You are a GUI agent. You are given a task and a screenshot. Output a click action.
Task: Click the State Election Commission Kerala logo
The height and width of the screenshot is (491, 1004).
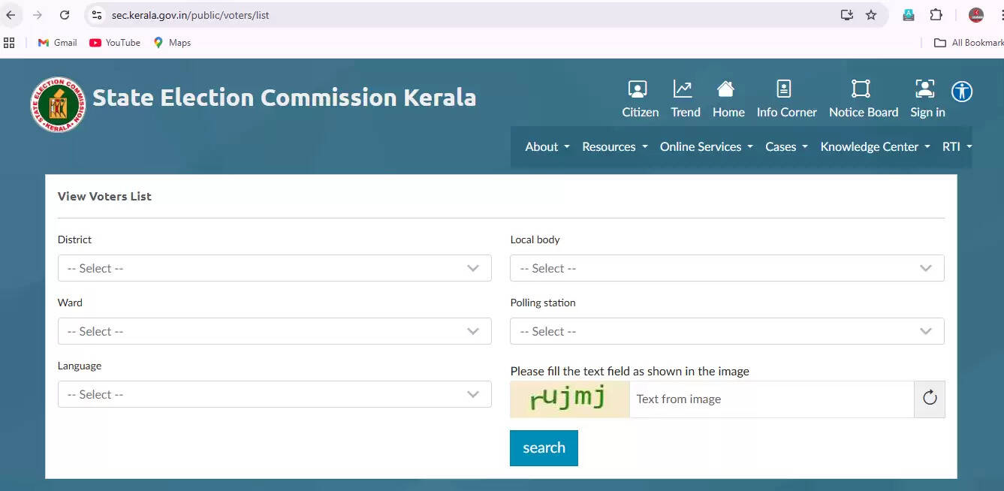tap(58, 104)
